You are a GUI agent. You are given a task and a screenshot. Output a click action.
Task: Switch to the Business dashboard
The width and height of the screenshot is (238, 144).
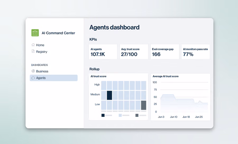42,71
